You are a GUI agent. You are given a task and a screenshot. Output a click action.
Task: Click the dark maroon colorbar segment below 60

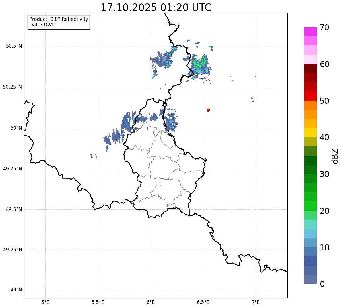click(310, 68)
